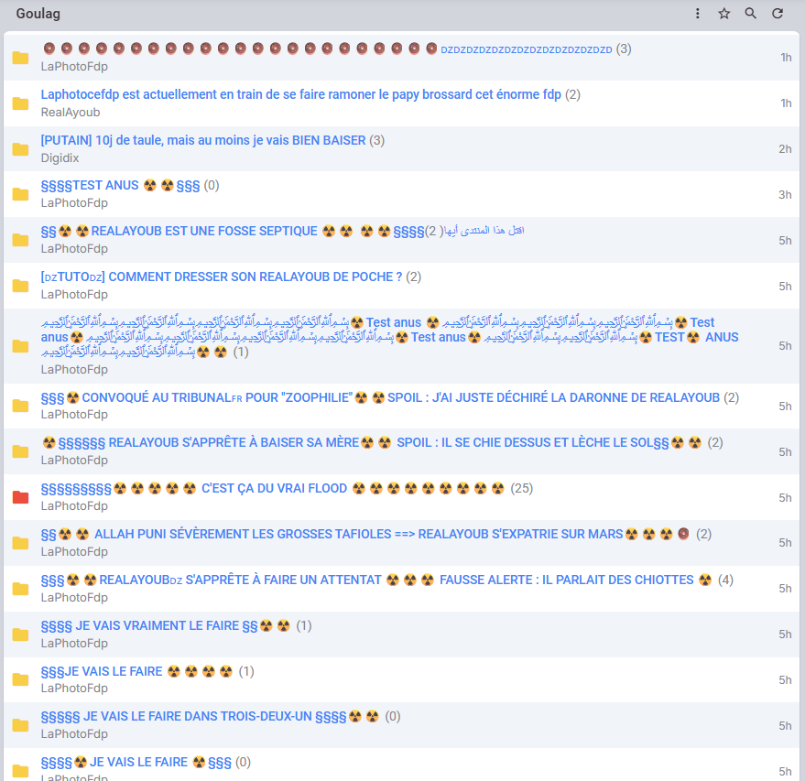Viewport: 805px width, 781px height.
Task: Visit the author profile Digidix
Action: point(62,157)
